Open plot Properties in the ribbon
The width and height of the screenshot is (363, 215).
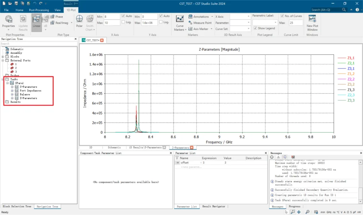point(8,22)
